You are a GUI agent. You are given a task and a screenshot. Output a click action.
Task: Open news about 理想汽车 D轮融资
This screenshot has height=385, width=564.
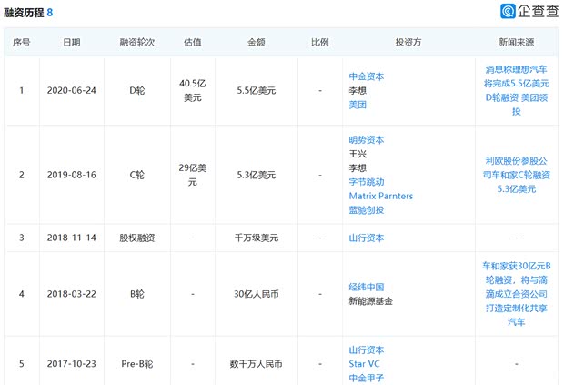pos(516,91)
